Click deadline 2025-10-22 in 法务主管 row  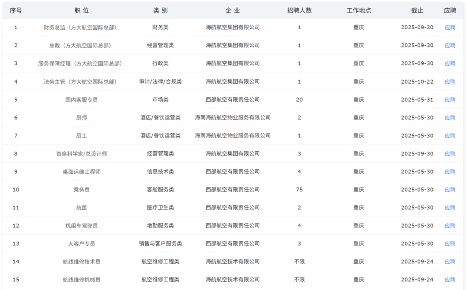(x=417, y=81)
